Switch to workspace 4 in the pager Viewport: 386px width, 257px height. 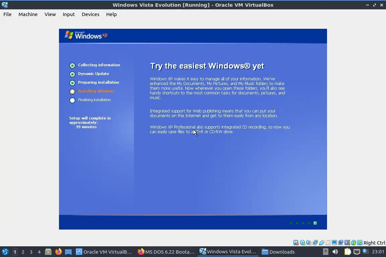pos(39,252)
